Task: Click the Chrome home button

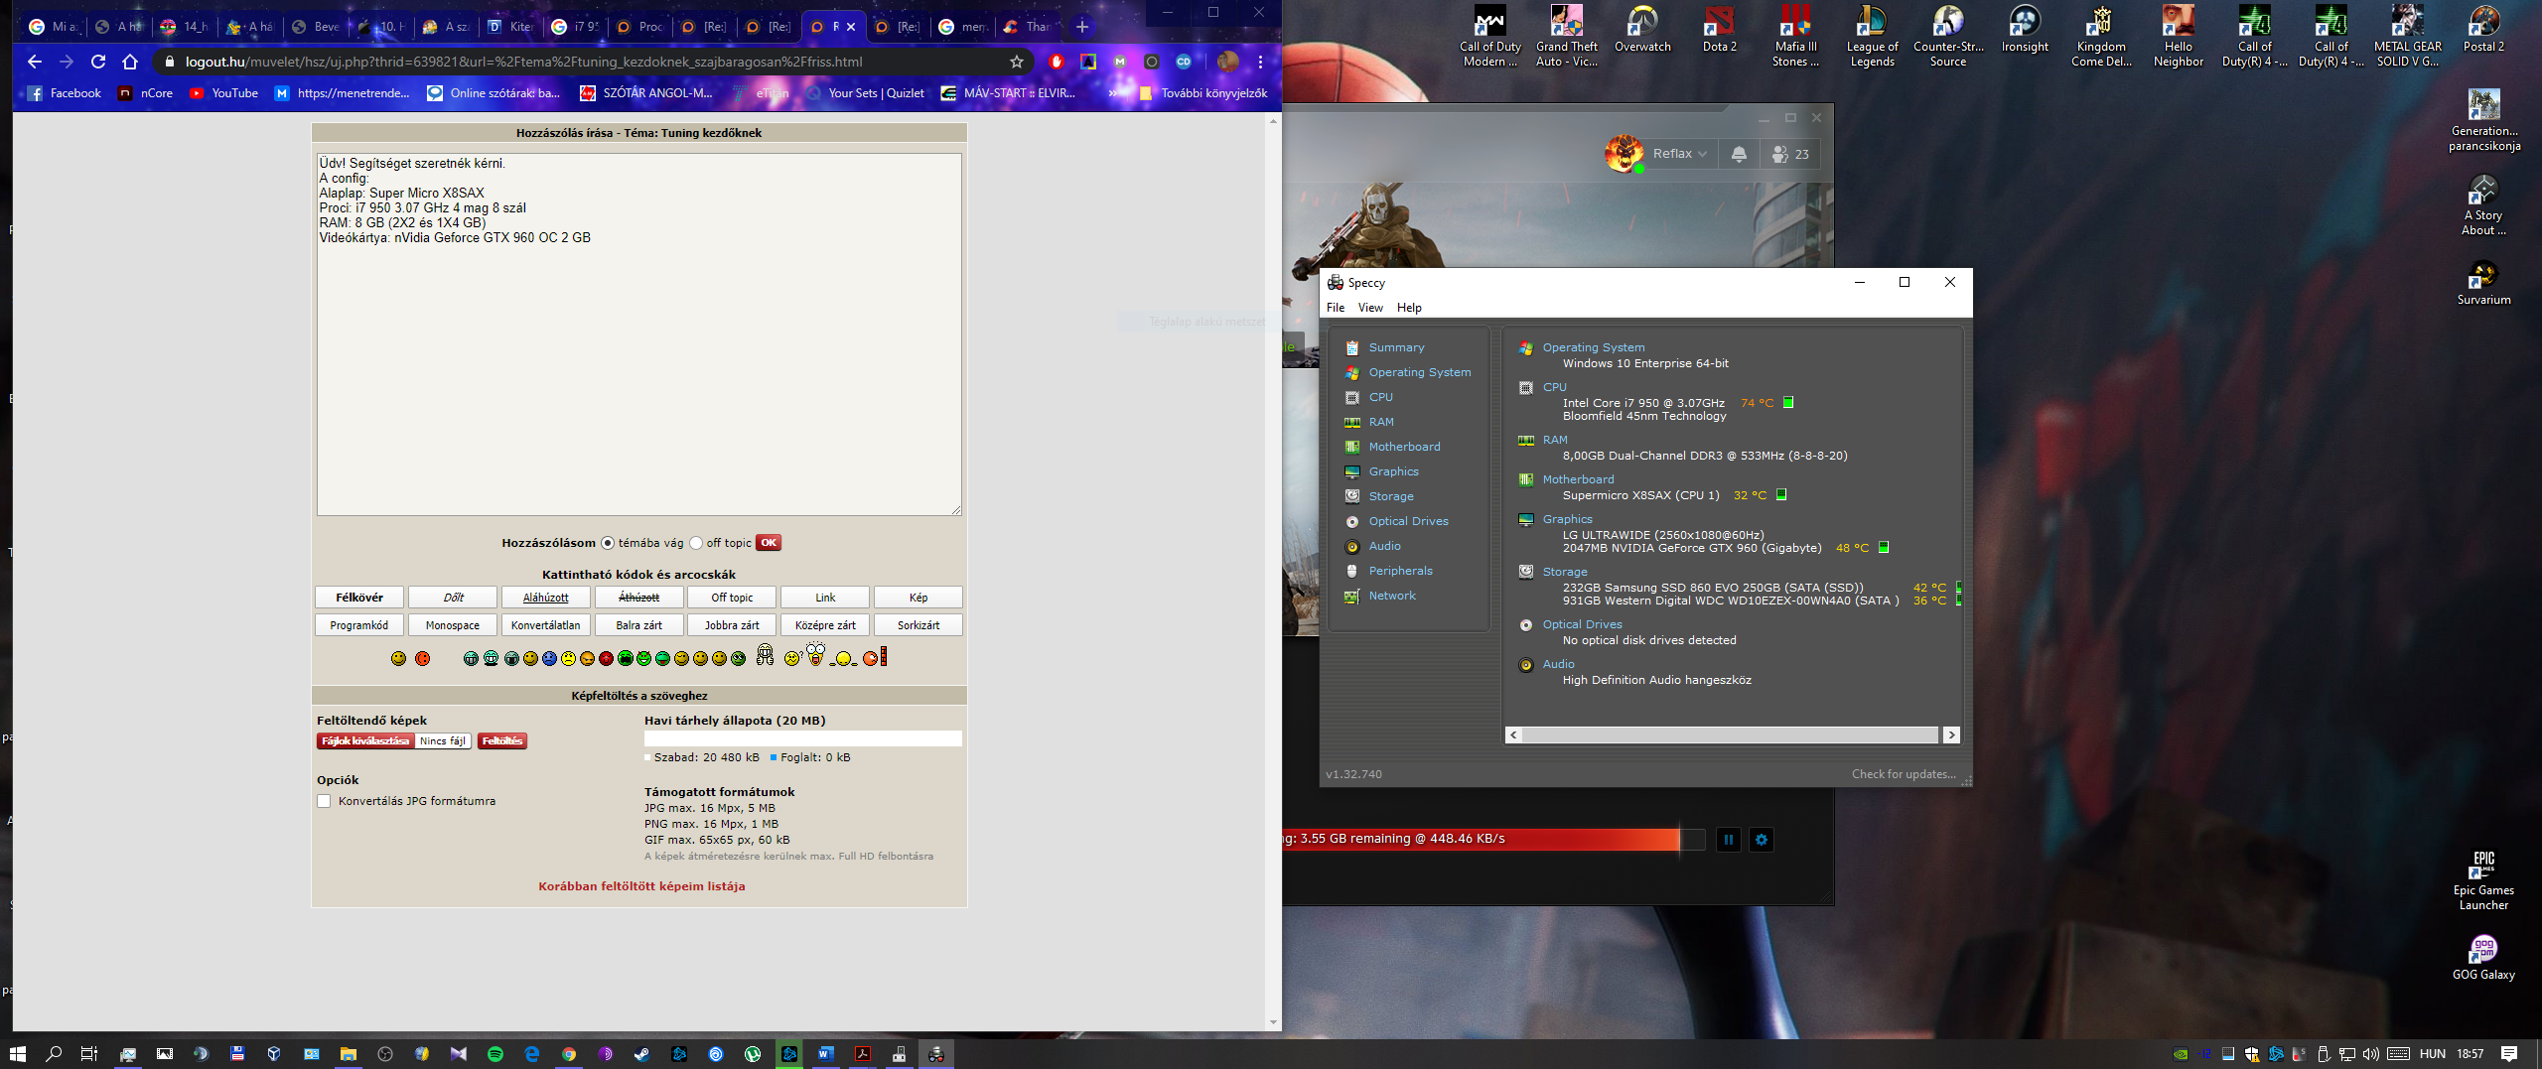Action: tap(130, 62)
